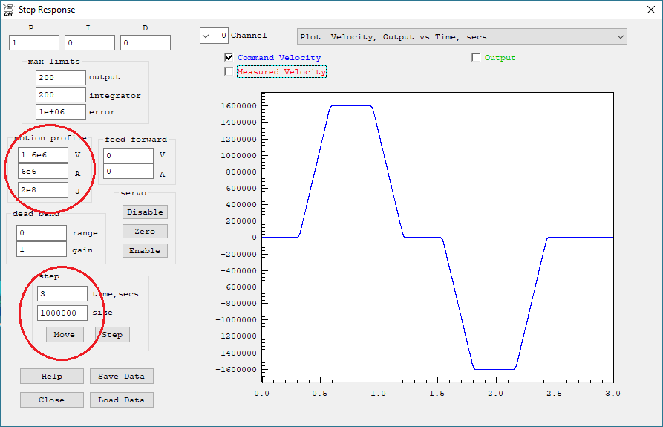The width and height of the screenshot is (663, 427).
Task: Enable the Measured Velocity checkbox
Action: (x=229, y=72)
